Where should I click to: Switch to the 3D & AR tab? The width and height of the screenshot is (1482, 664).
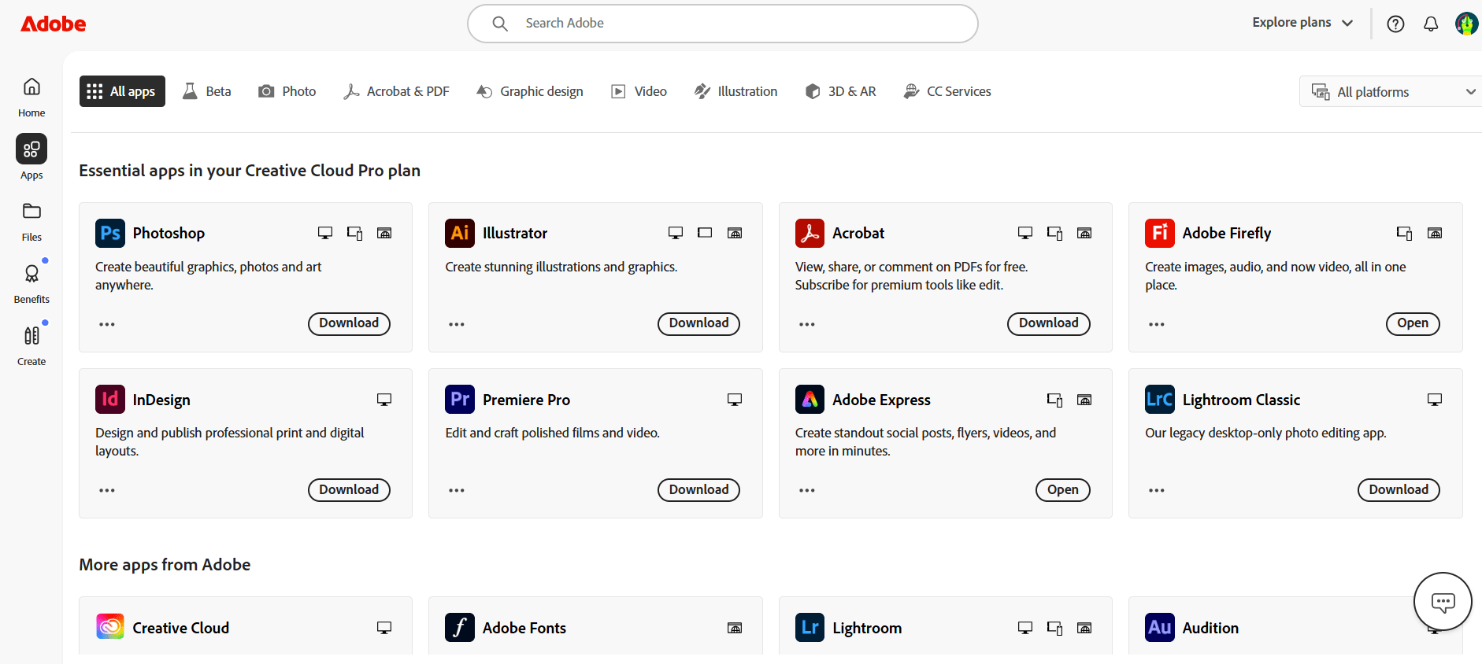[x=841, y=91]
